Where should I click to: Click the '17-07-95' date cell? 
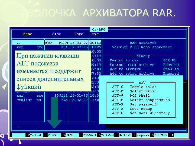click(79, 47)
